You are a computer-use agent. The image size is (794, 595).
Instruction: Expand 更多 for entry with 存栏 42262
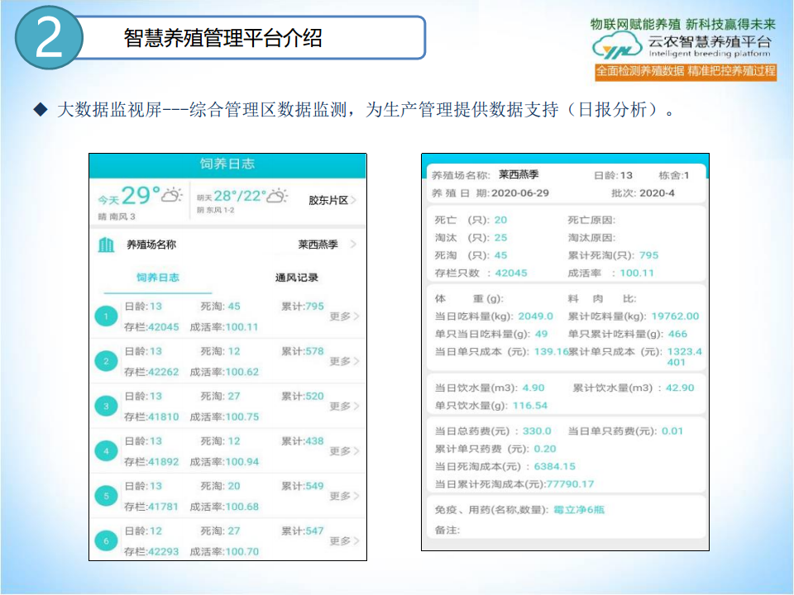(x=344, y=361)
